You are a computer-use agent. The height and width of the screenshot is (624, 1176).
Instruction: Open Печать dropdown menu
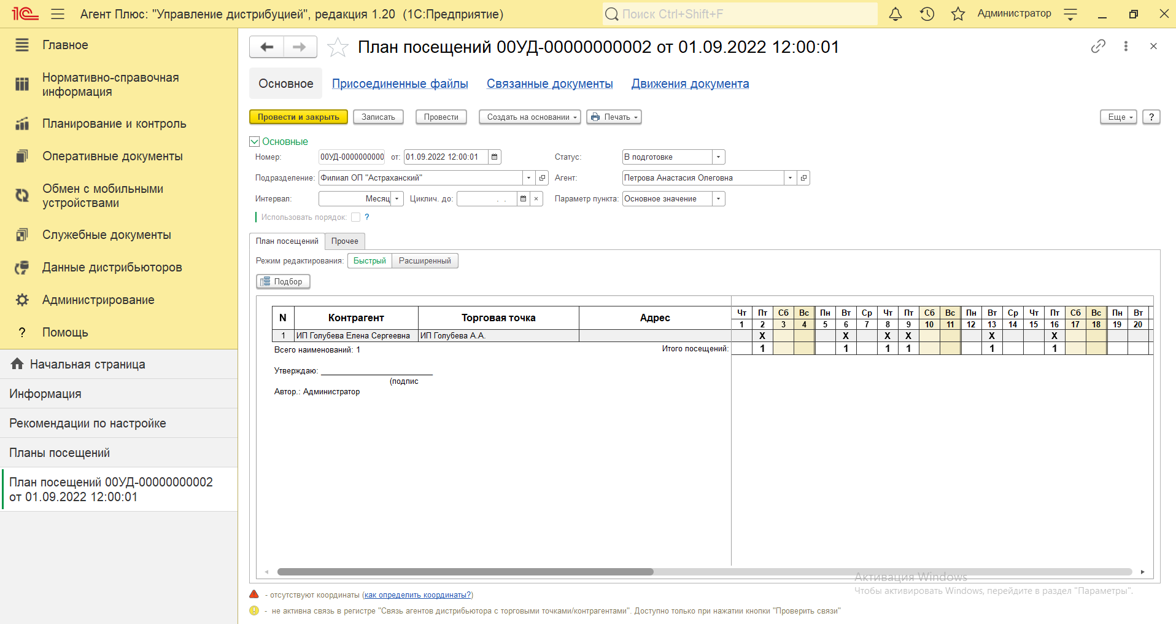(x=614, y=117)
